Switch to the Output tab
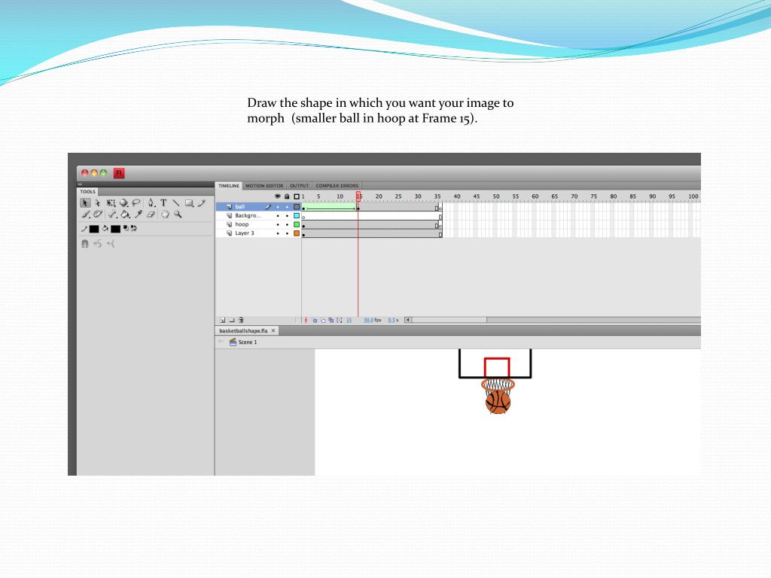The width and height of the screenshot is (771, 578). tap(299, 186)
